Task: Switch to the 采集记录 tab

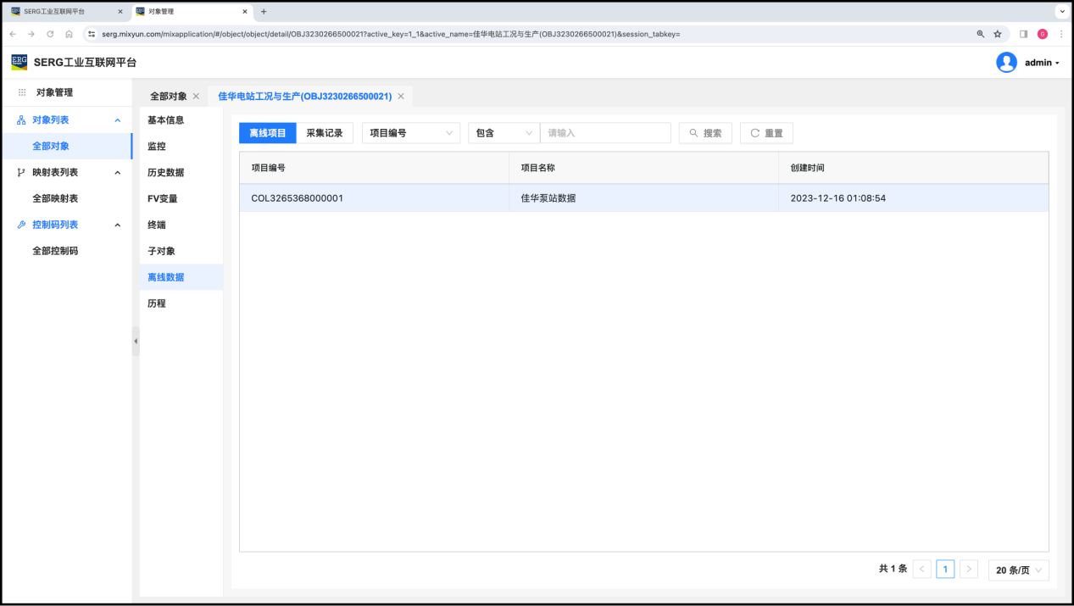Action: (325, 133)
